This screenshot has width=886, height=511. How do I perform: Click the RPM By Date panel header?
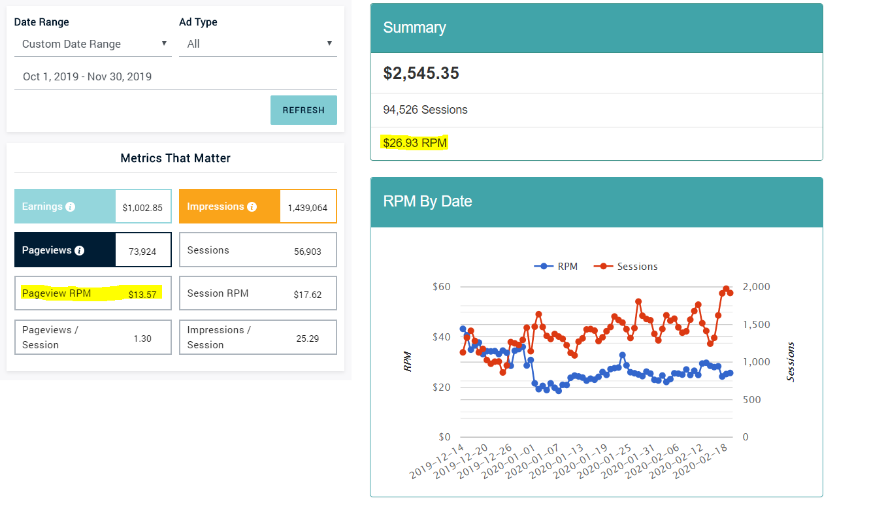[x=597, y=202]
